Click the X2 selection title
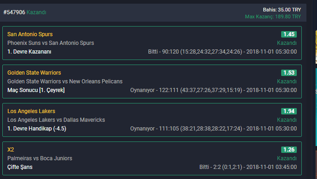Image resolution: width=317 pixels, height=179 pixels. point(11,150)
